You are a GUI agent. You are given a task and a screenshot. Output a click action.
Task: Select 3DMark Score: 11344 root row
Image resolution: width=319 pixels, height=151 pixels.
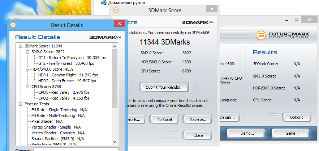44,46
